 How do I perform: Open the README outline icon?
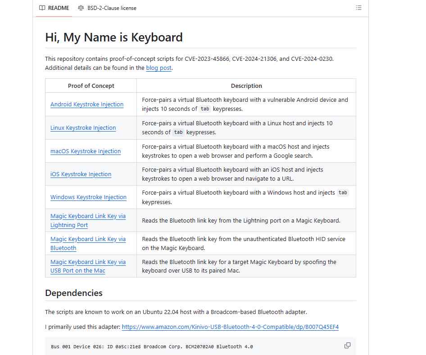click(x=358, y=8)
